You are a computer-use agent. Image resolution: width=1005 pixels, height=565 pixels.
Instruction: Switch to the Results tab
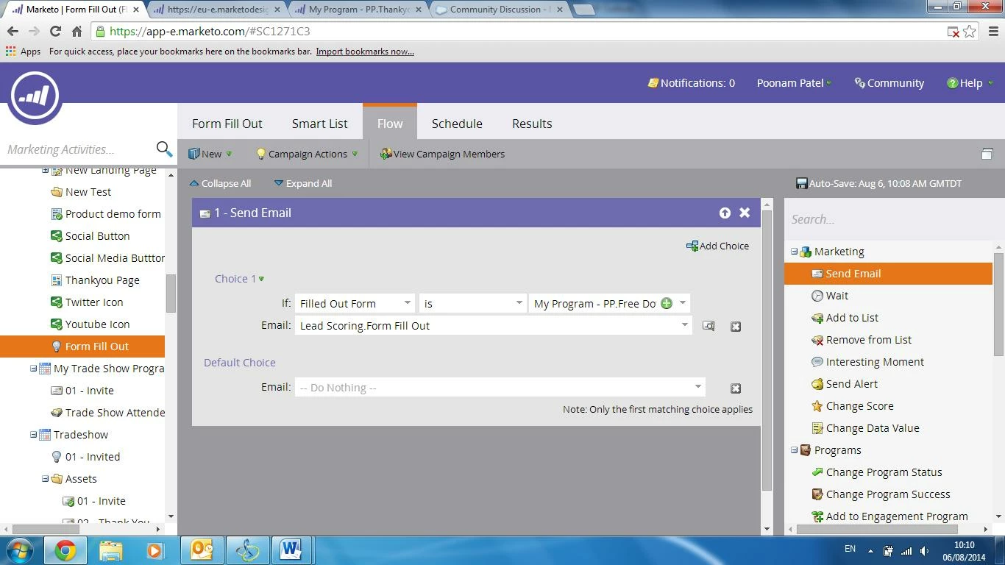[532, 124]
